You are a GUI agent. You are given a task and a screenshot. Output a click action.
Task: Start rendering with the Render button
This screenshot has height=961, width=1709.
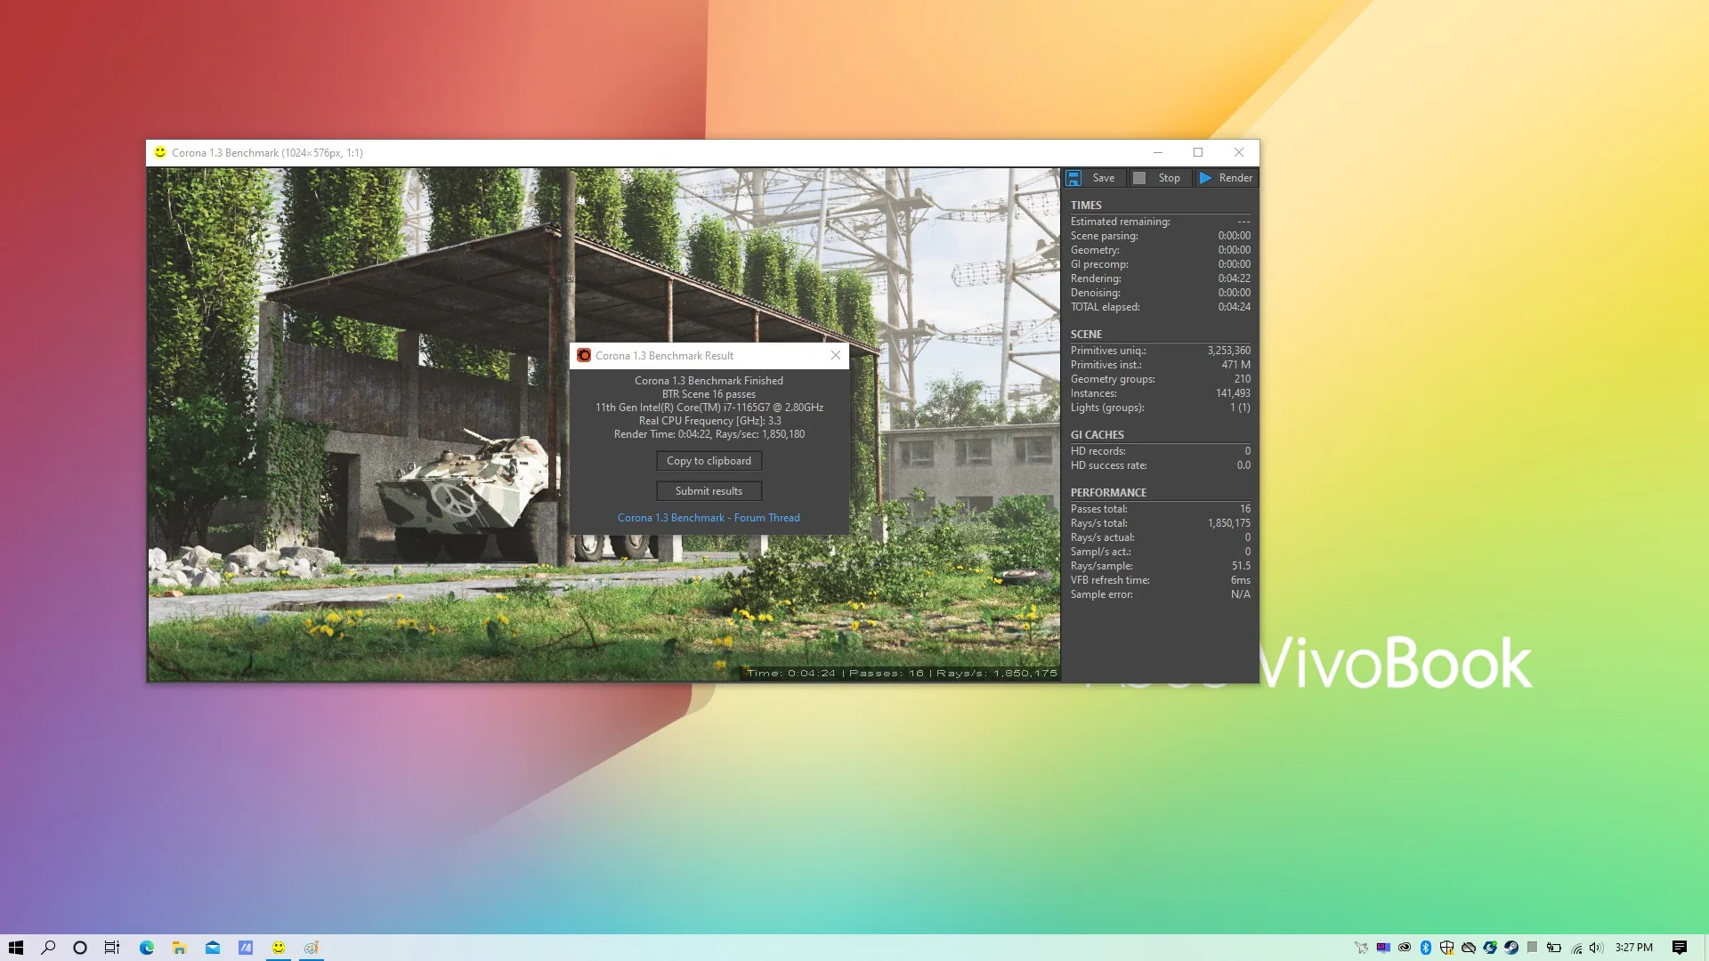1226,178
